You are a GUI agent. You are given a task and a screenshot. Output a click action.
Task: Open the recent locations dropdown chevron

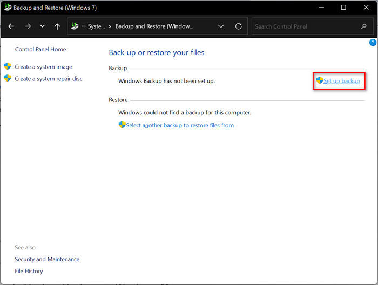pyautogui.click(x=43, y=26)
